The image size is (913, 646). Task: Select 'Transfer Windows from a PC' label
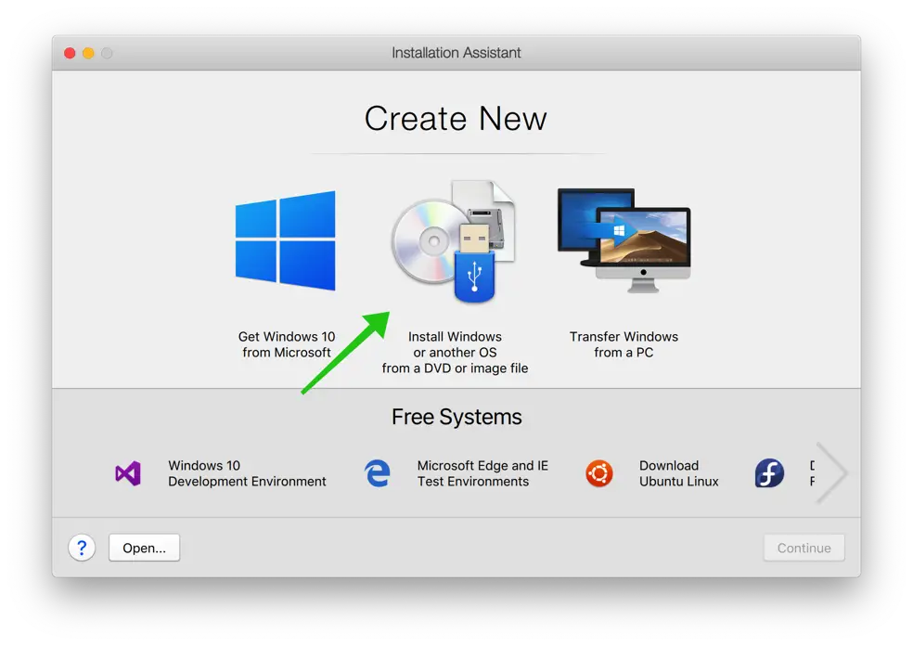pos(624,344)
